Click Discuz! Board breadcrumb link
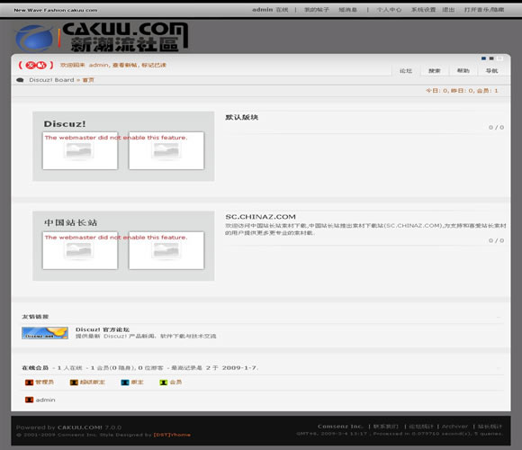The height and width of the screenshot is (450, 522). pos(51,80)
